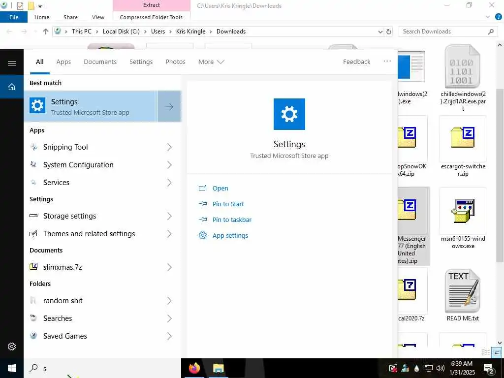This screenshot has height=378, width=504.
Task: Open the Settings gear in search sidebar
Action: (x=12, y=346)
